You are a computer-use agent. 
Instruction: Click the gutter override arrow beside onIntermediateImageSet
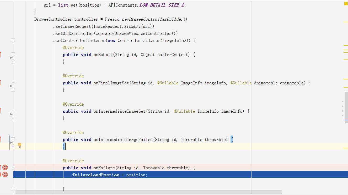click(x=11, y=115)
